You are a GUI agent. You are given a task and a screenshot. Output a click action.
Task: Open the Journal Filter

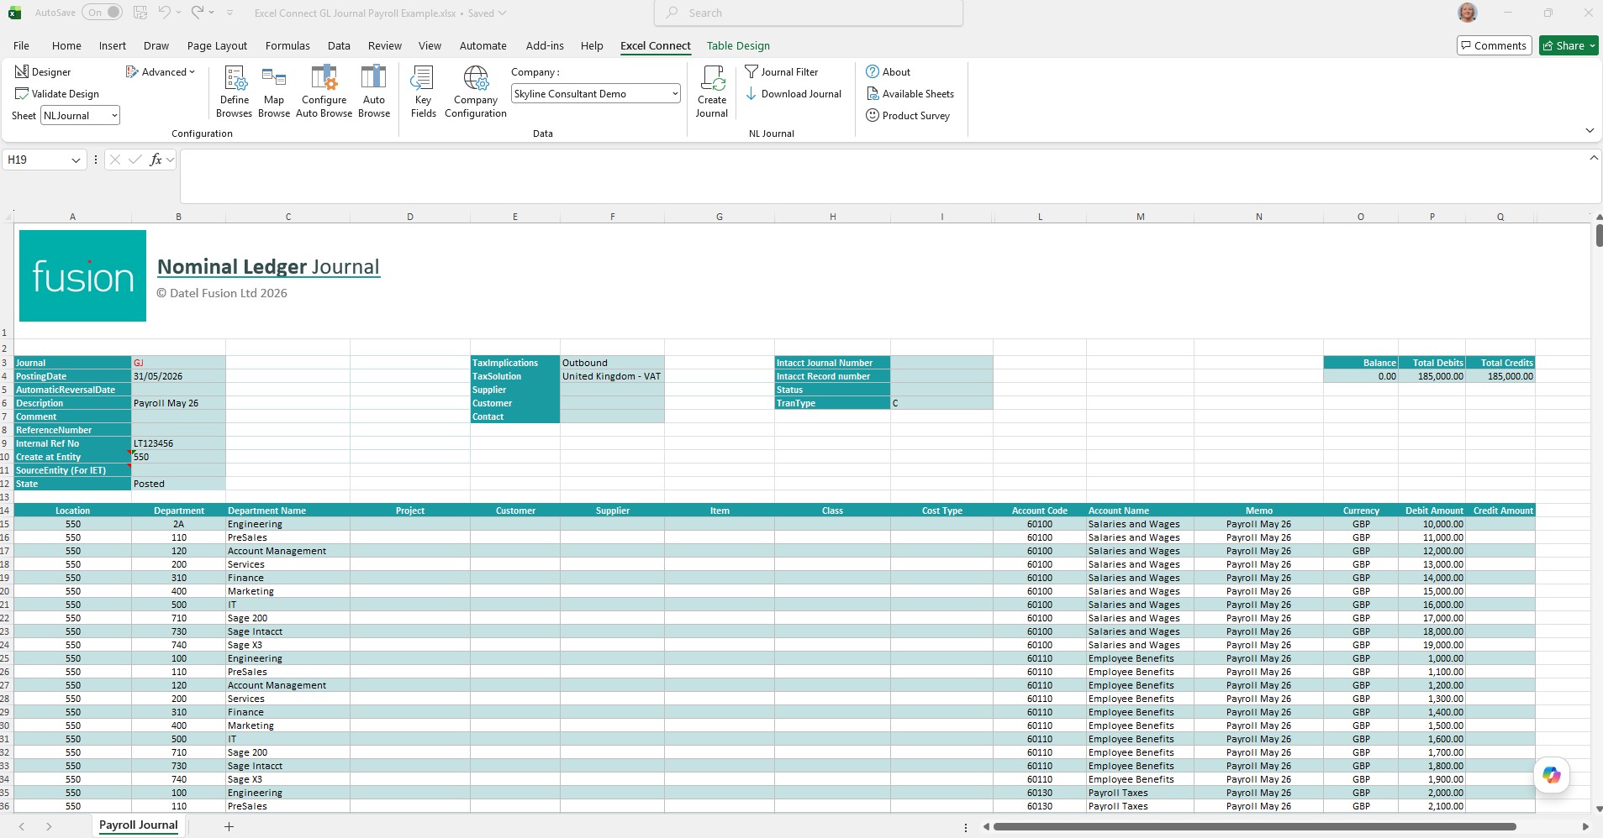[x=782, y=72]
